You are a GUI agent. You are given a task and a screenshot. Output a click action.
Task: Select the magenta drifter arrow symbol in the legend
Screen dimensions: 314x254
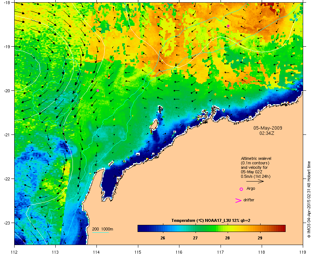238,201
